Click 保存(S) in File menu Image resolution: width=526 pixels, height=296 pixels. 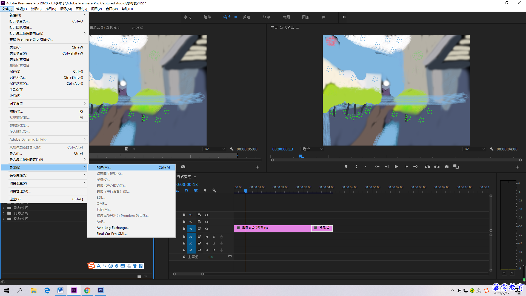point(44,71)
